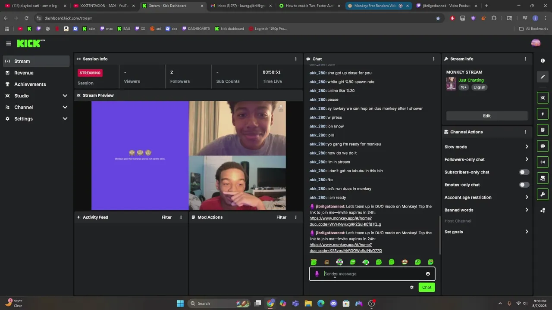Screen dimensions: 552x310
Task: Open Channel Actions three-dot options
Action: pyautogui.click(x=525, y=132)
